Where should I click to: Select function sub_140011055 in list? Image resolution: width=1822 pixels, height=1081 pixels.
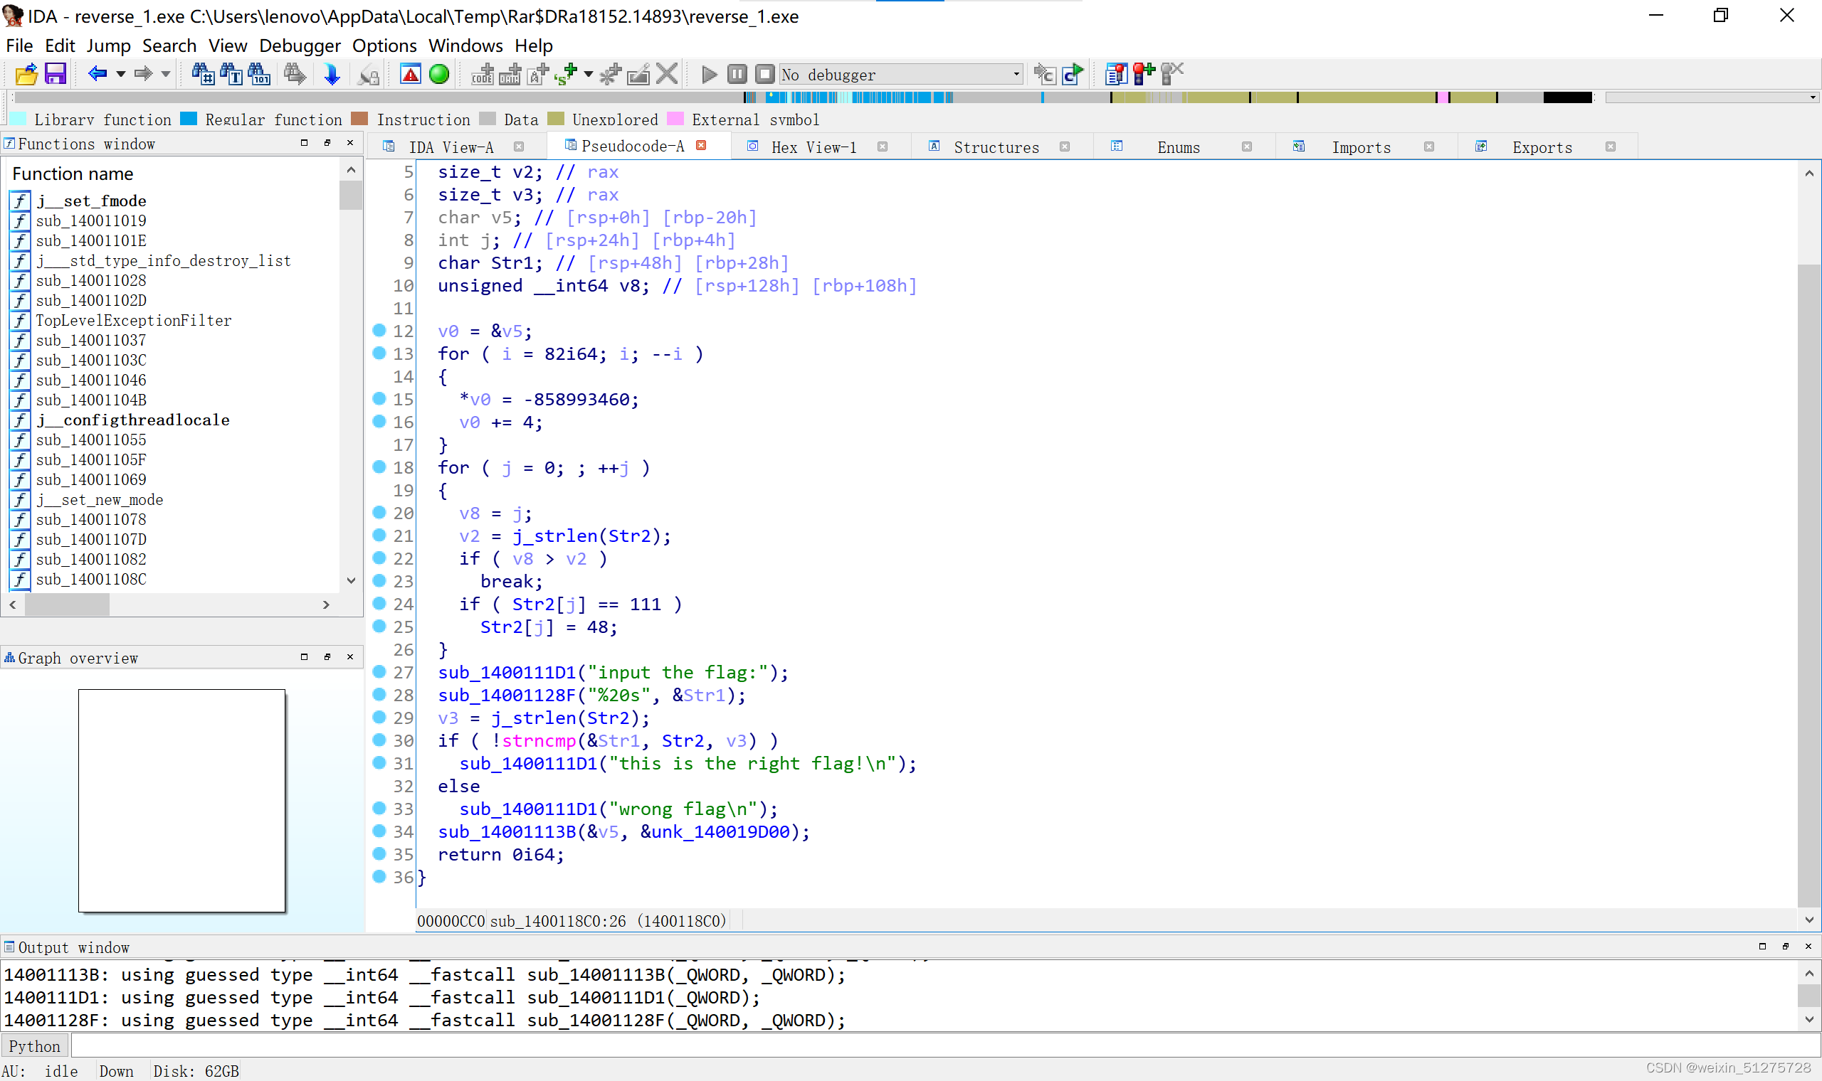coord(91,440)
